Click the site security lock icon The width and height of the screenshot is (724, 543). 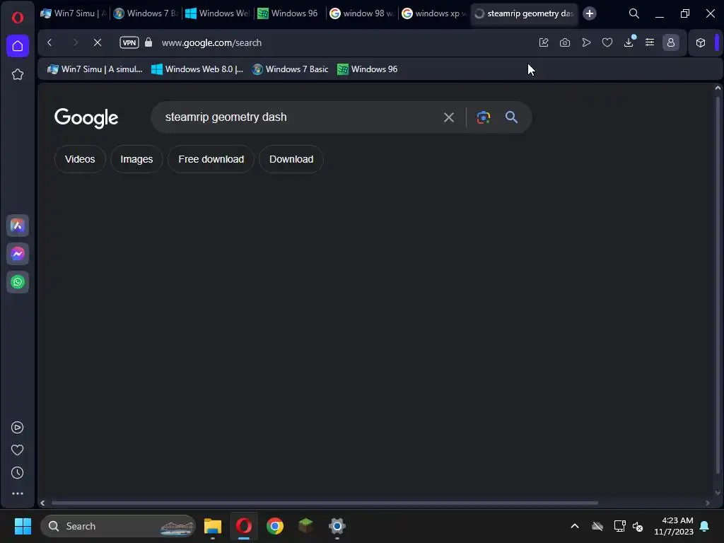[x=148, y=42]
